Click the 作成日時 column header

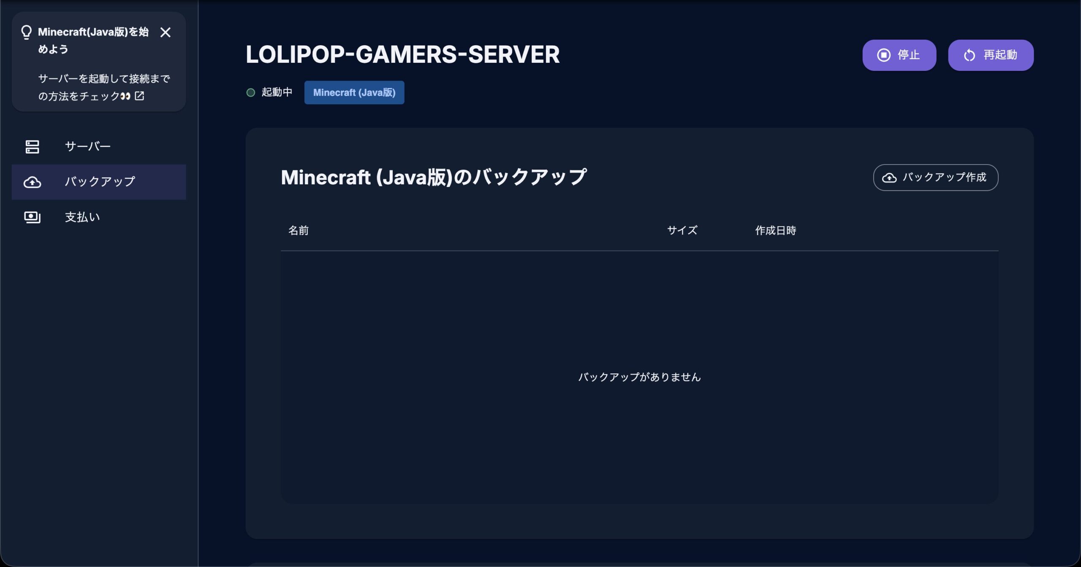[776, 230]
